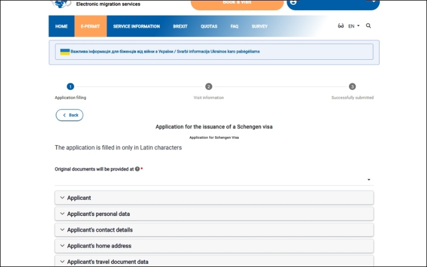Click step 3 Successfully submitted circle
Viewport: 427px width, 267px height.
tap(352, 87)
